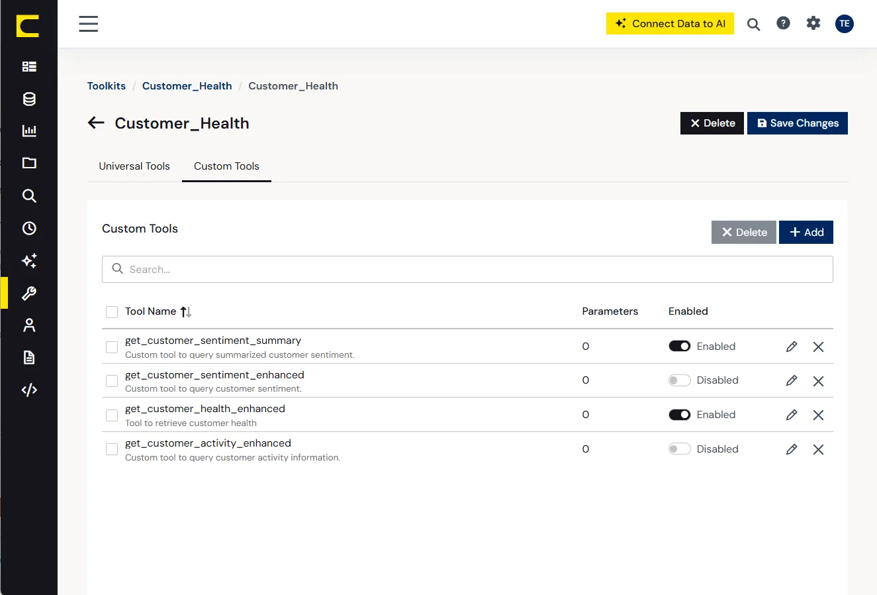Open the clock icon in sidebar

click(29, 228)
